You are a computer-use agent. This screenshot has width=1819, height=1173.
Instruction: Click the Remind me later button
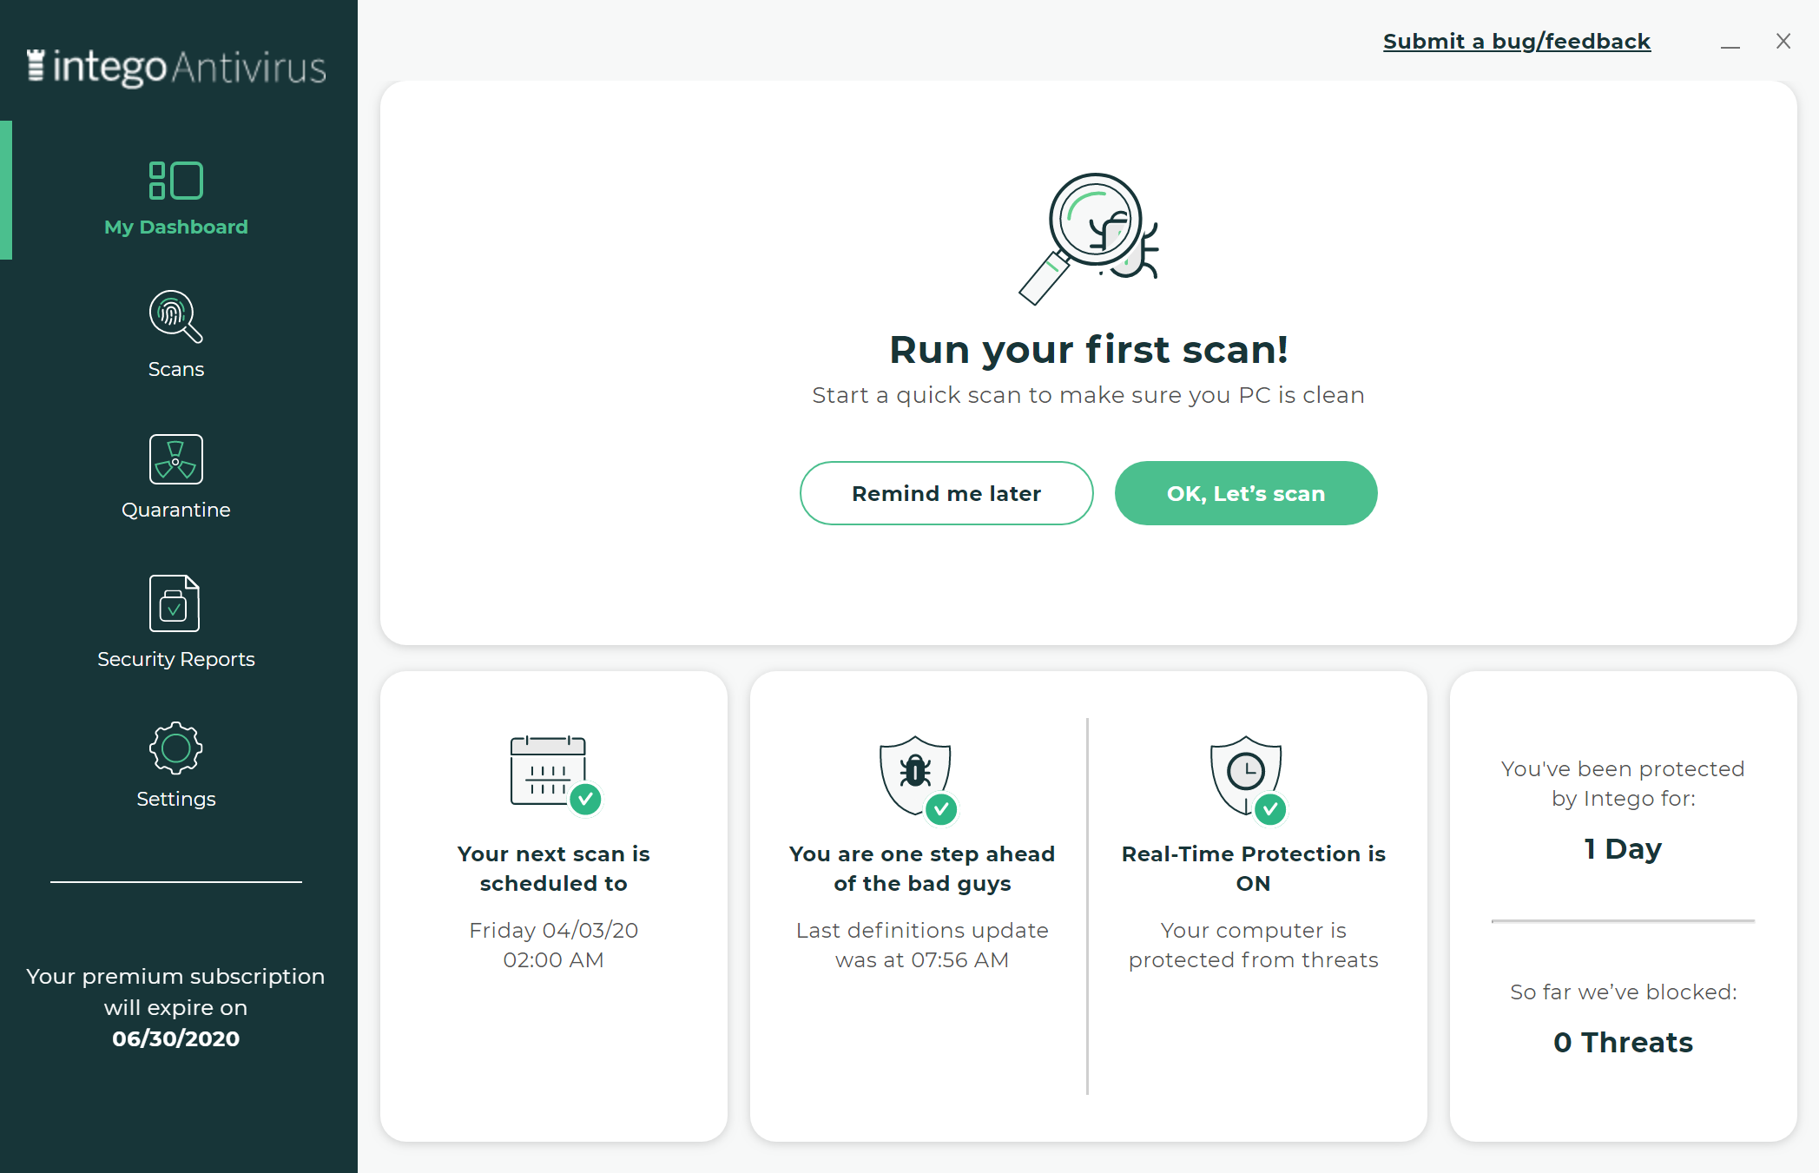tap(946, 493)
